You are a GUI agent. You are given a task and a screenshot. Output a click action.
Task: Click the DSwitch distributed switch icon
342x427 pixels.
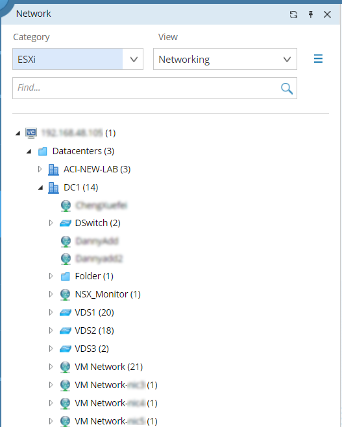66,224
